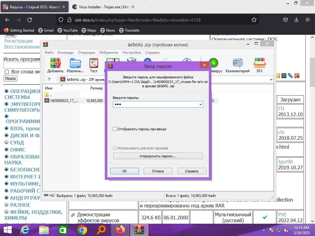Click the key icon in WinRAR status bar

coord(52,195)
